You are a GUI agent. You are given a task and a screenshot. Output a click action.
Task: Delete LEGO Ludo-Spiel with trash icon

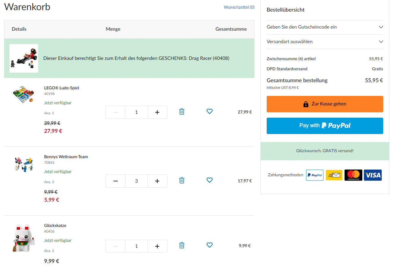[x=182, y=112]
